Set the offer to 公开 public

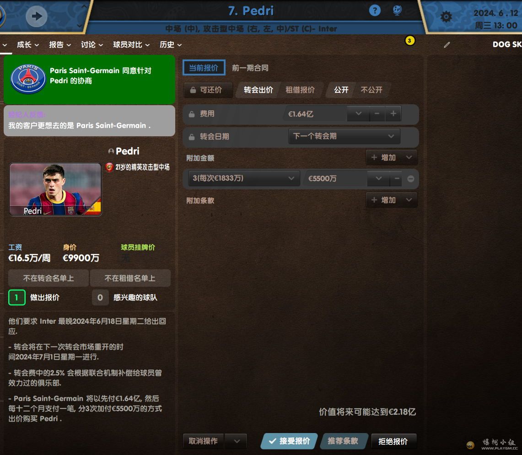click(341, 90)
